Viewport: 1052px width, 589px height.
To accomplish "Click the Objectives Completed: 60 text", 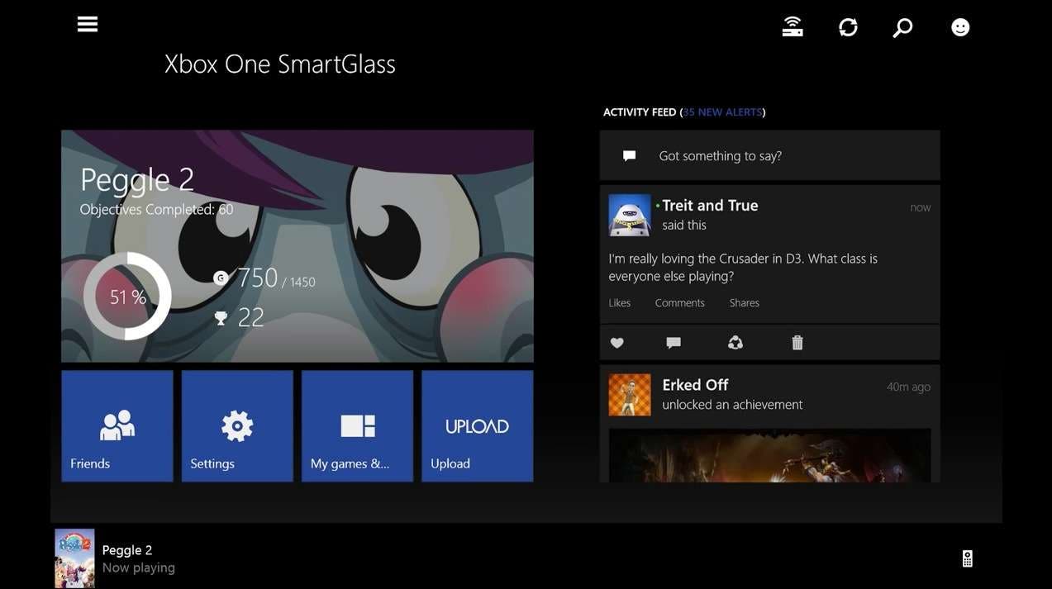I will 157,210.
